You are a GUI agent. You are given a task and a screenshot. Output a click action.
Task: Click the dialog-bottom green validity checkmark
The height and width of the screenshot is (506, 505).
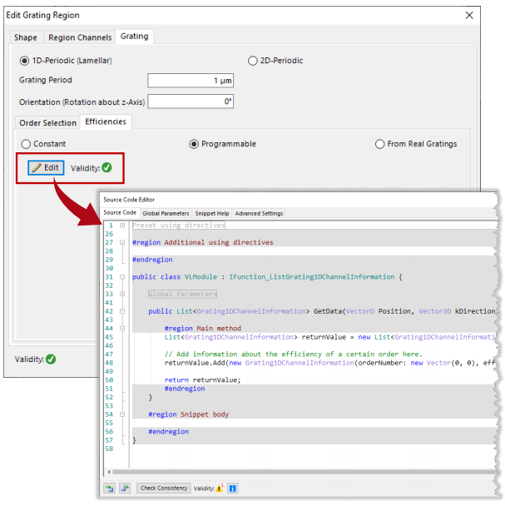[x=51, y=359]
